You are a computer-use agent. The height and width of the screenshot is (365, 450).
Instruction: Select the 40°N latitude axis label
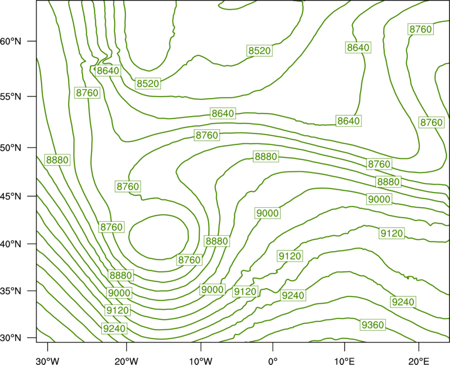pyautogui.click(x=11, y=244)
